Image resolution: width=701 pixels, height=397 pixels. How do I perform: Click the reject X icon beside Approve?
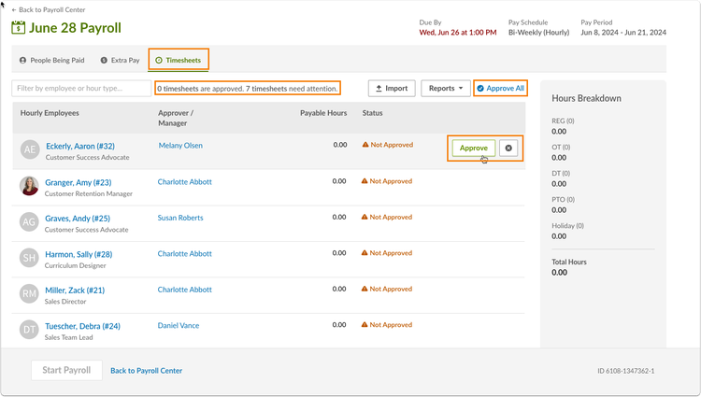coord(508,148)
